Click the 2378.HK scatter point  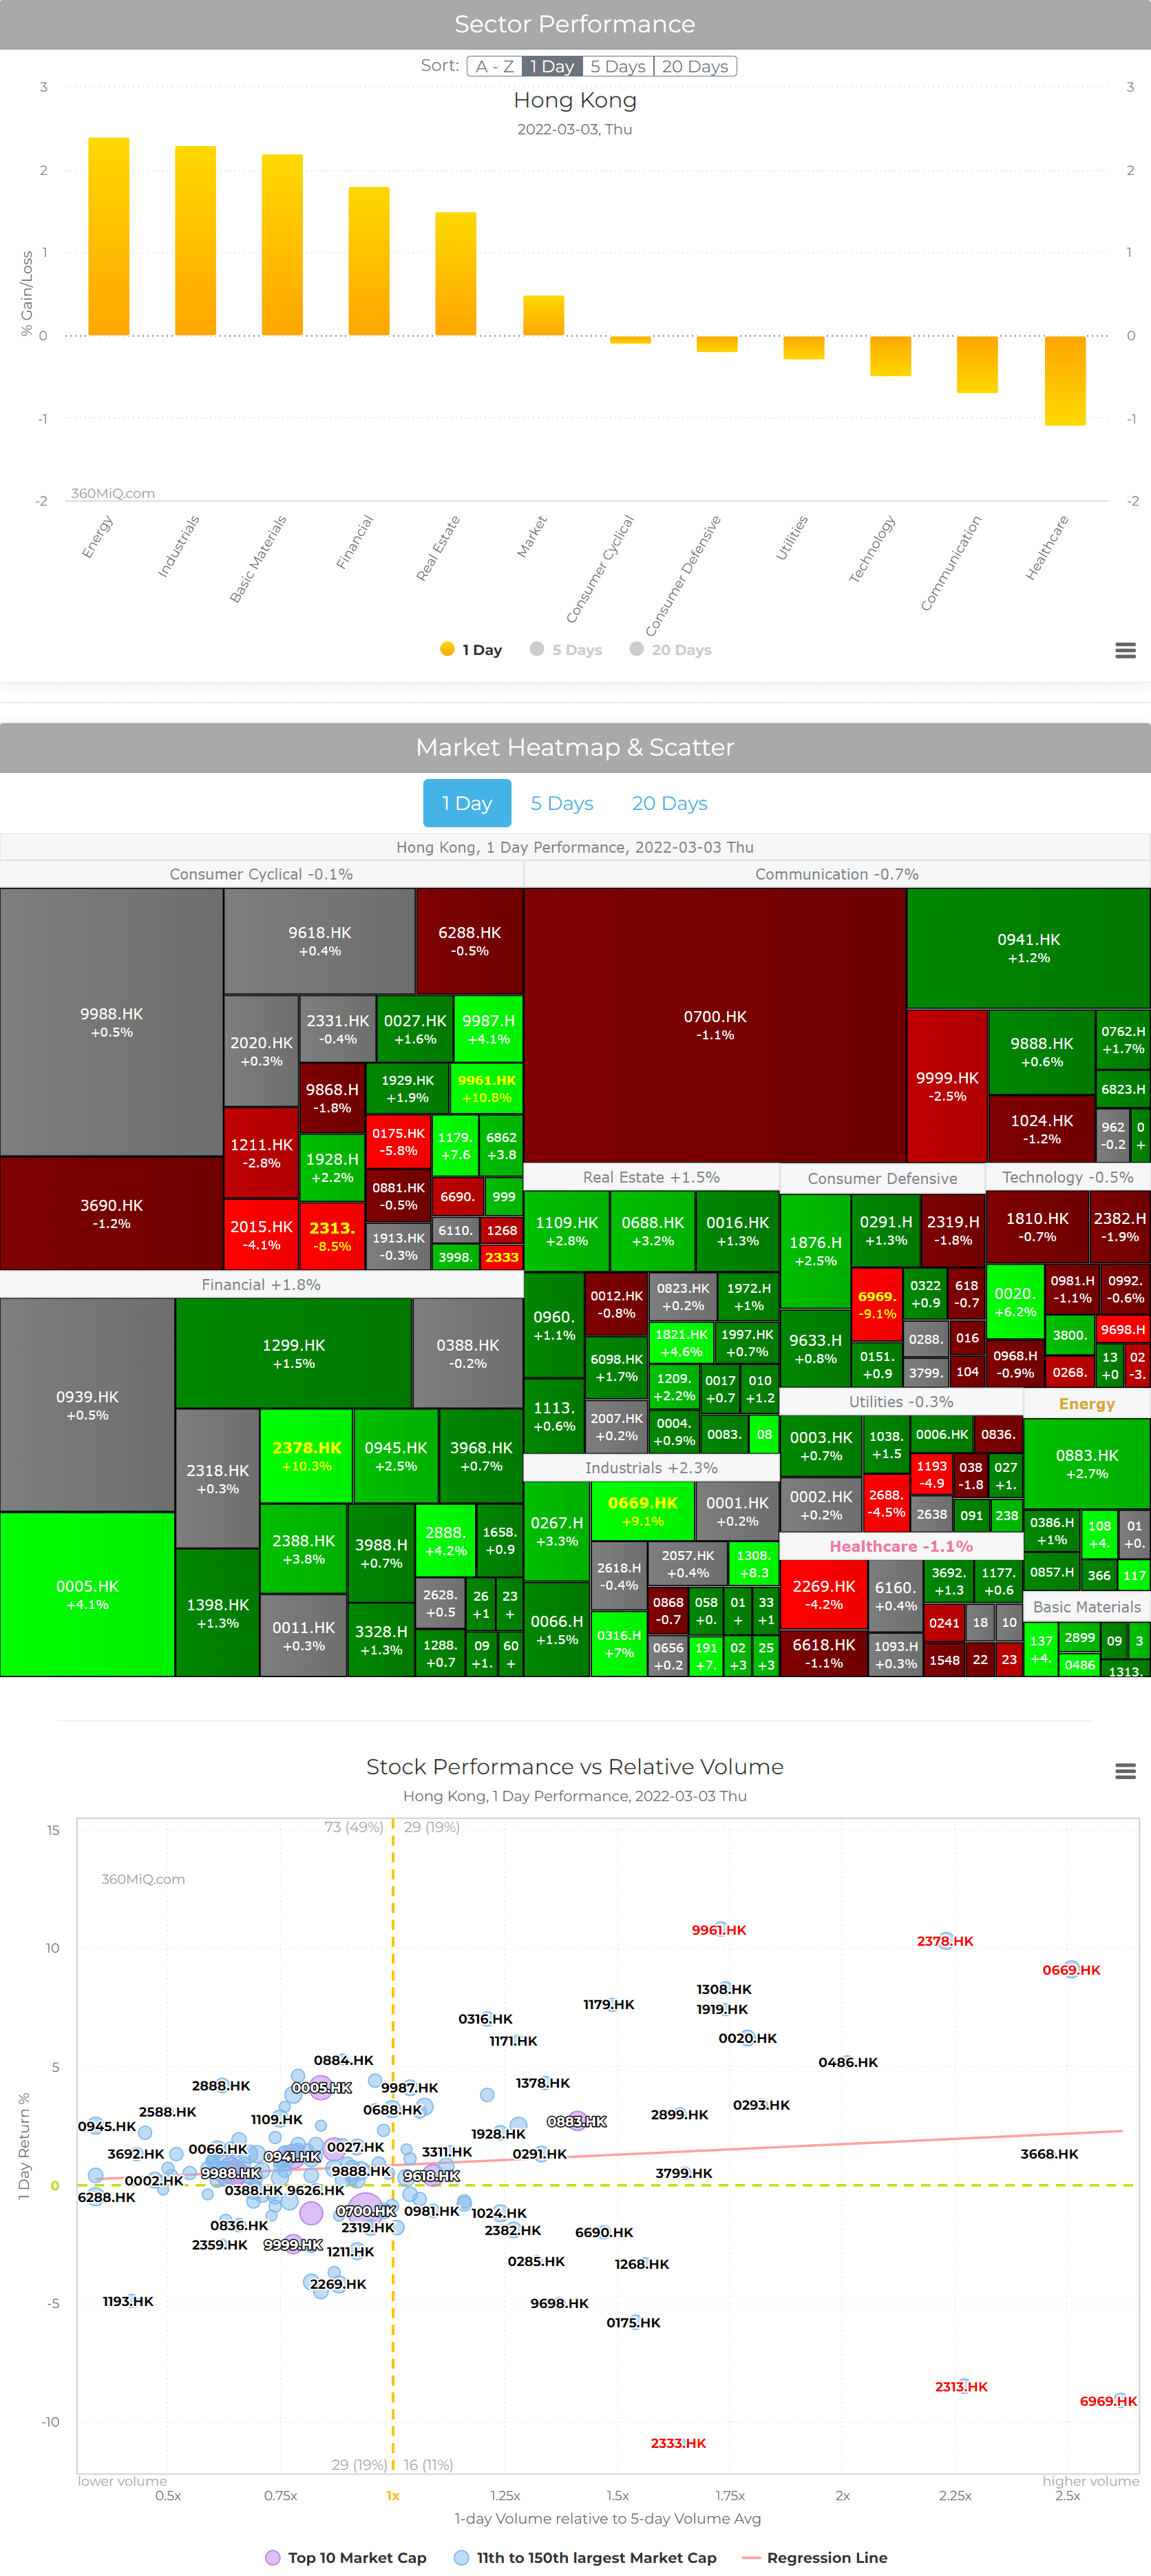tap(945, 1940)
